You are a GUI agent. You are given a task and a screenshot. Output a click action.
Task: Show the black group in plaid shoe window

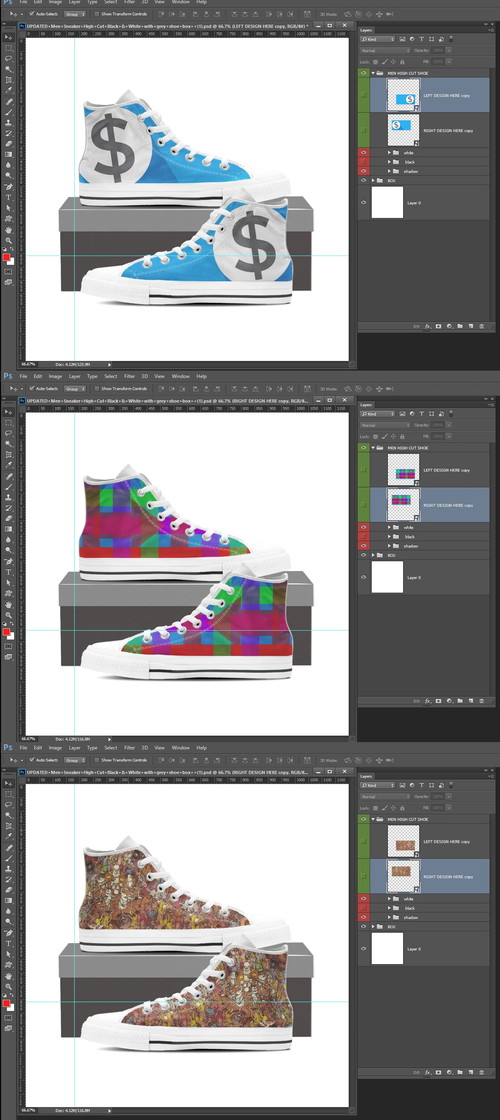pos(364,537)
